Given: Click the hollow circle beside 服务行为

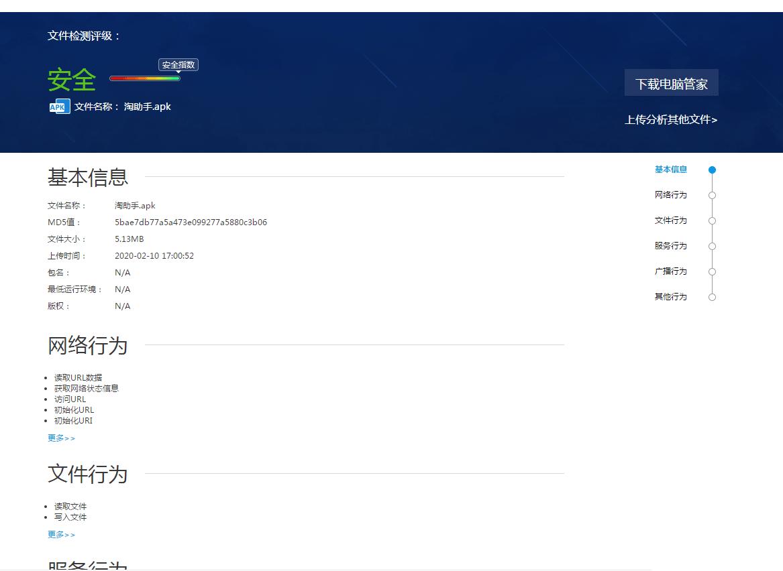Looking at the screenshot, I should click(x=712, y=246).
